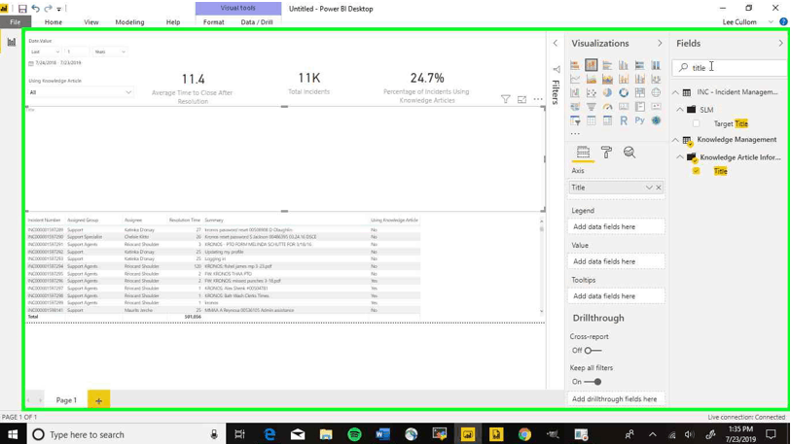Open the Axis Title field chevron menu

649,188
